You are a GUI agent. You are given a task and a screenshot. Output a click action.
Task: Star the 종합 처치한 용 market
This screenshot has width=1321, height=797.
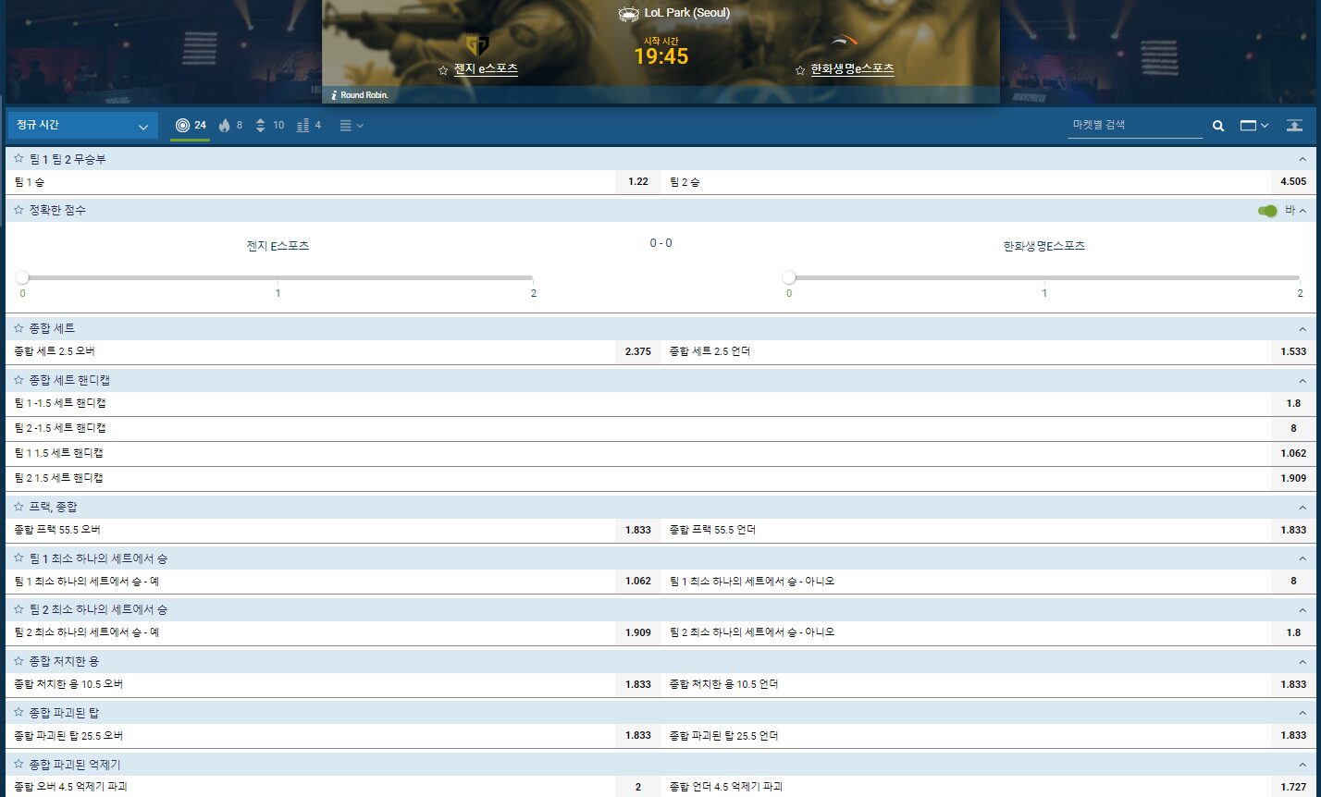19,661
